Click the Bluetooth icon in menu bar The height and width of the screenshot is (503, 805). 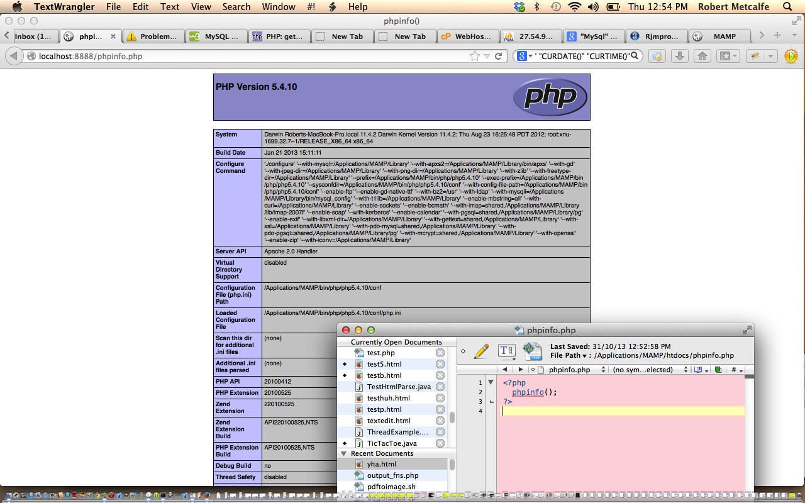tap(537, 7)
